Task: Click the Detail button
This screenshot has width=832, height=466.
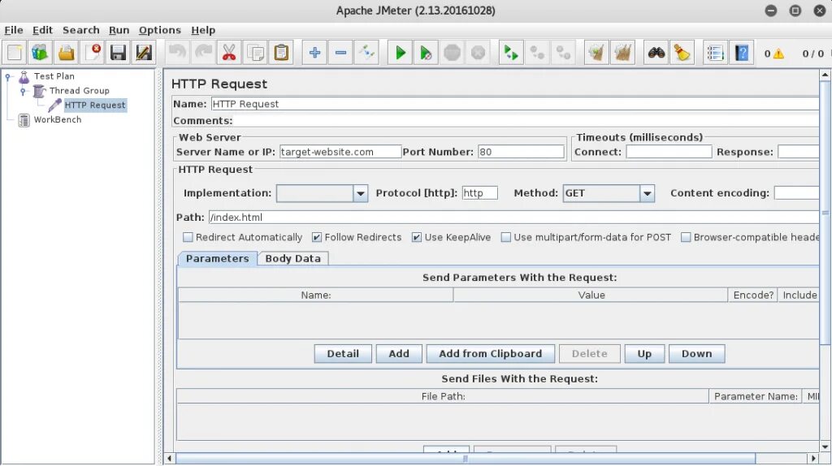Action: point(343,354)
